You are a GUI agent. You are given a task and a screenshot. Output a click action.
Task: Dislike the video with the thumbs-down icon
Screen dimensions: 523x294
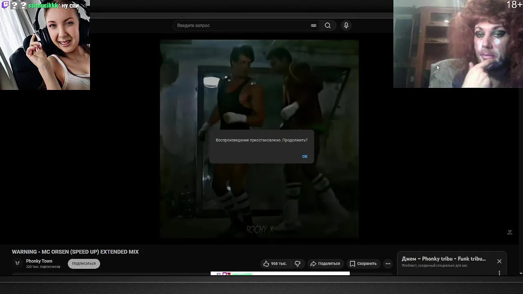coord(297,264)
